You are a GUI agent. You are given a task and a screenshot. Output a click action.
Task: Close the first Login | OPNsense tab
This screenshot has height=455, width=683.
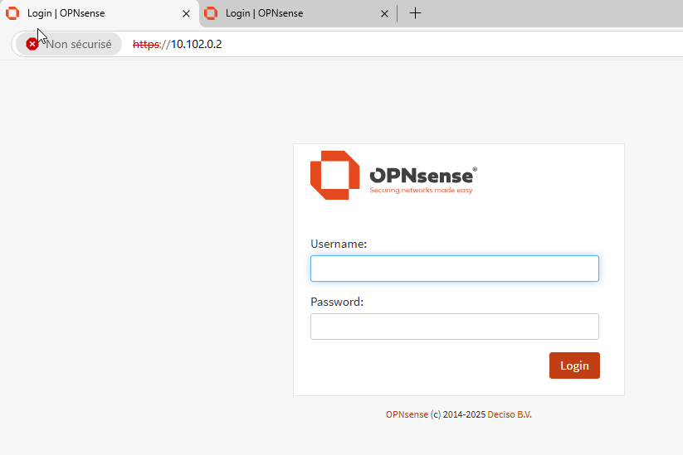coord(186,13)
